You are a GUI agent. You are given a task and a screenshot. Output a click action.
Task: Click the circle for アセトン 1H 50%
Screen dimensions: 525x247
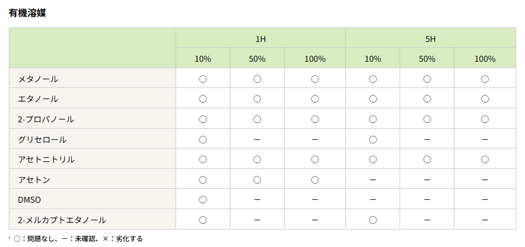tap(257, 179)
